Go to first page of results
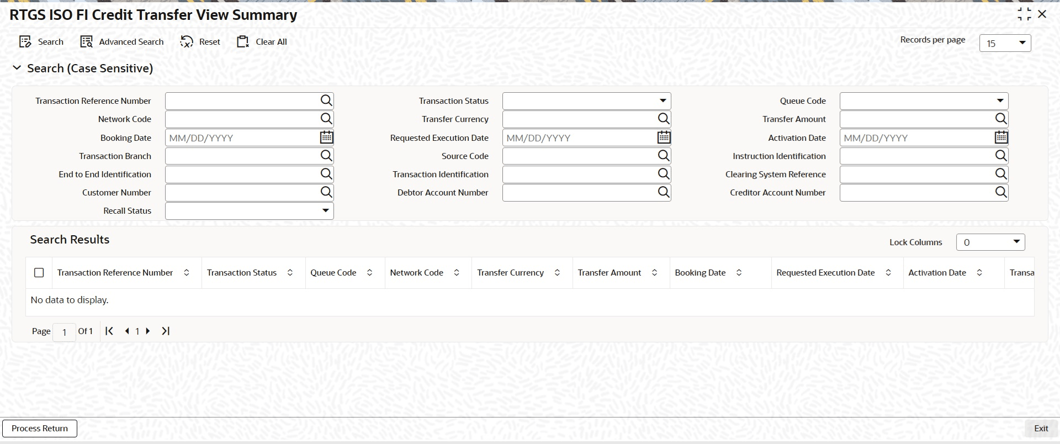 pyautogui.click(x=109, y=331)
